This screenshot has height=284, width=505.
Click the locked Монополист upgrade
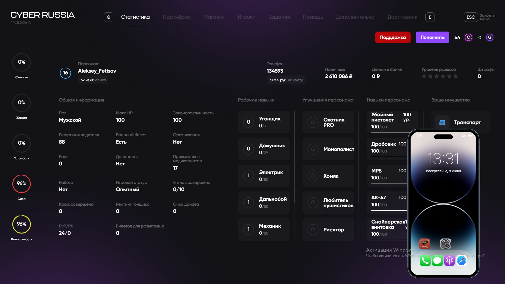pos(328,149)
